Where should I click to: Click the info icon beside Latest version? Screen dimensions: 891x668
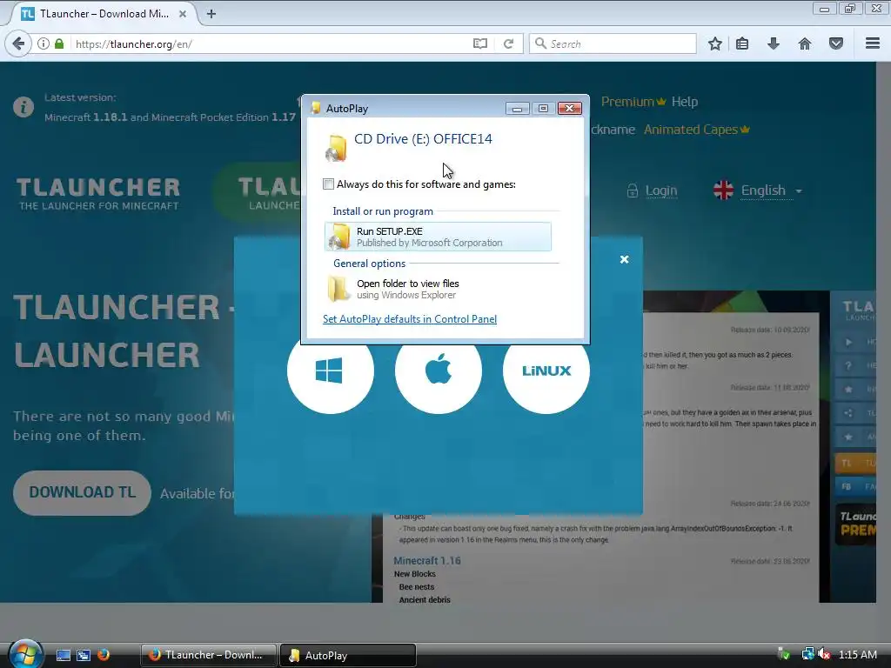tap(23, 107)
